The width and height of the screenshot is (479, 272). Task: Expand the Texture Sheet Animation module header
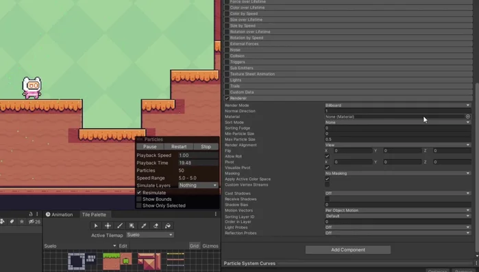[x=348, y=74]
